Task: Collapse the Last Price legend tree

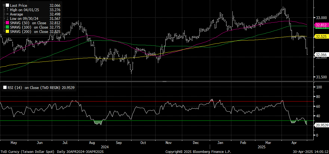Action: pos(4,5)
